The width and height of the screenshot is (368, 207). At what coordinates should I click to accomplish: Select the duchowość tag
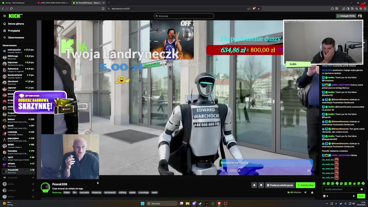click(x=110, y=193)
